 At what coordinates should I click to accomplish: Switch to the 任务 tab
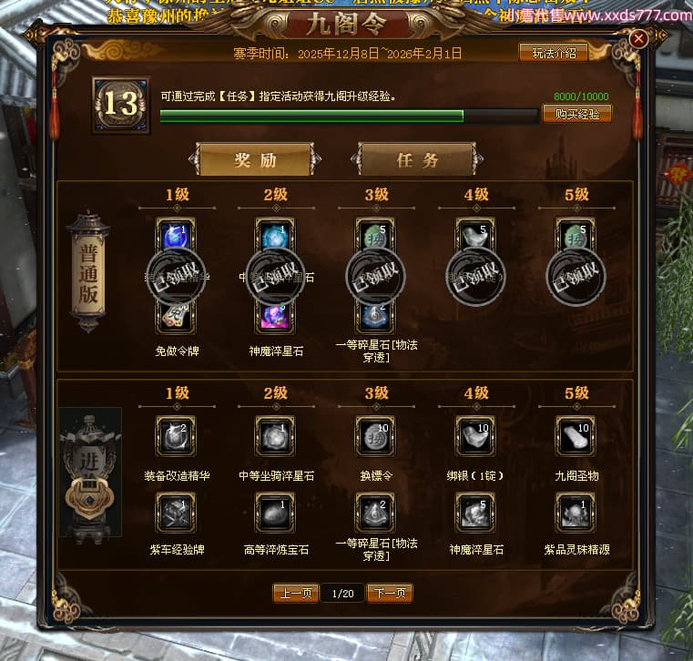417,159
